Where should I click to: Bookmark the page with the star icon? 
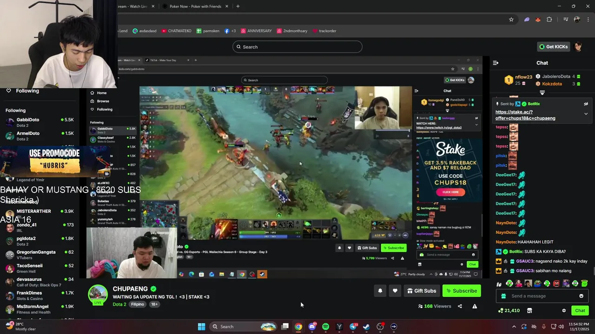pos(511,19)
